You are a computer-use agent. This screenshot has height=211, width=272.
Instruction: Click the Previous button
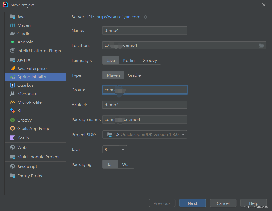click(162, 203)
